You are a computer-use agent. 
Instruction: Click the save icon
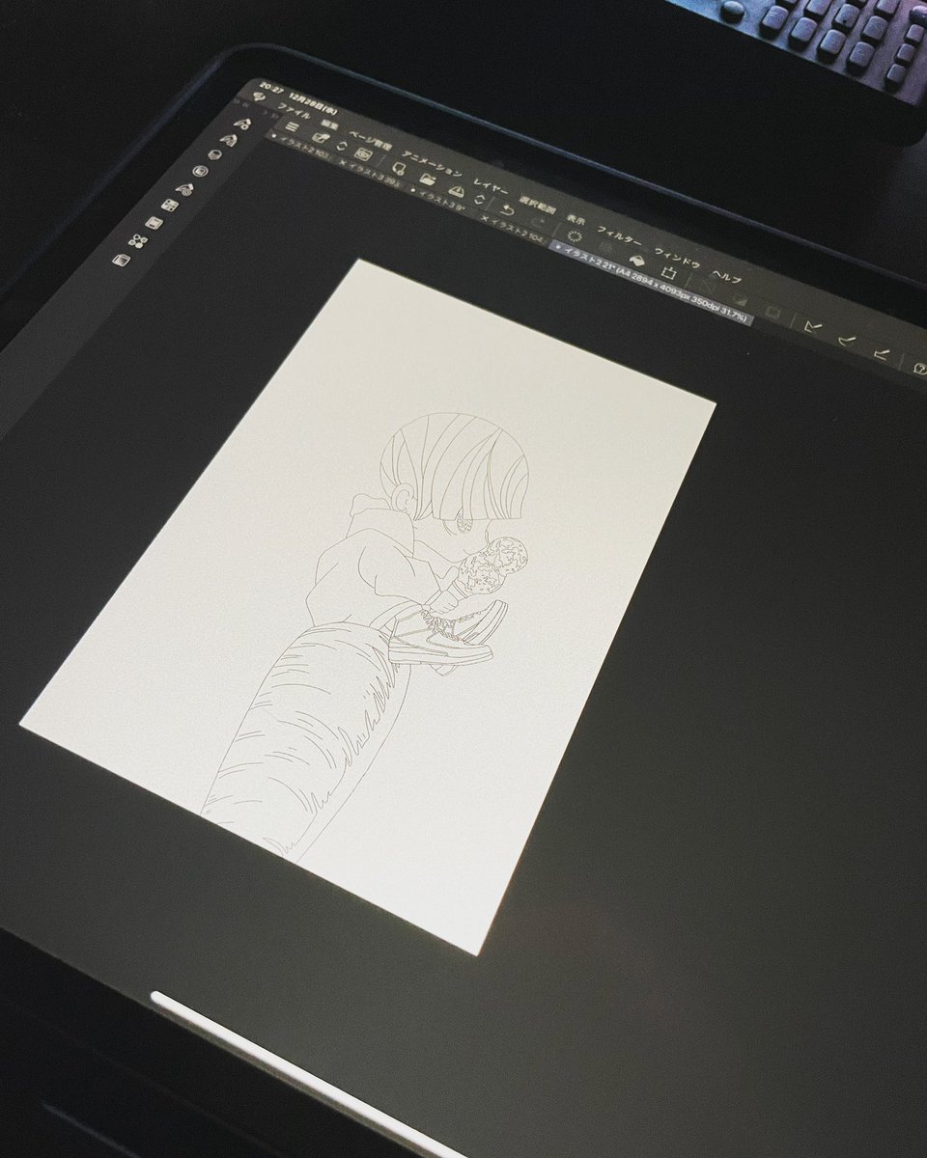pyautogui.click(x=457, y=191)
